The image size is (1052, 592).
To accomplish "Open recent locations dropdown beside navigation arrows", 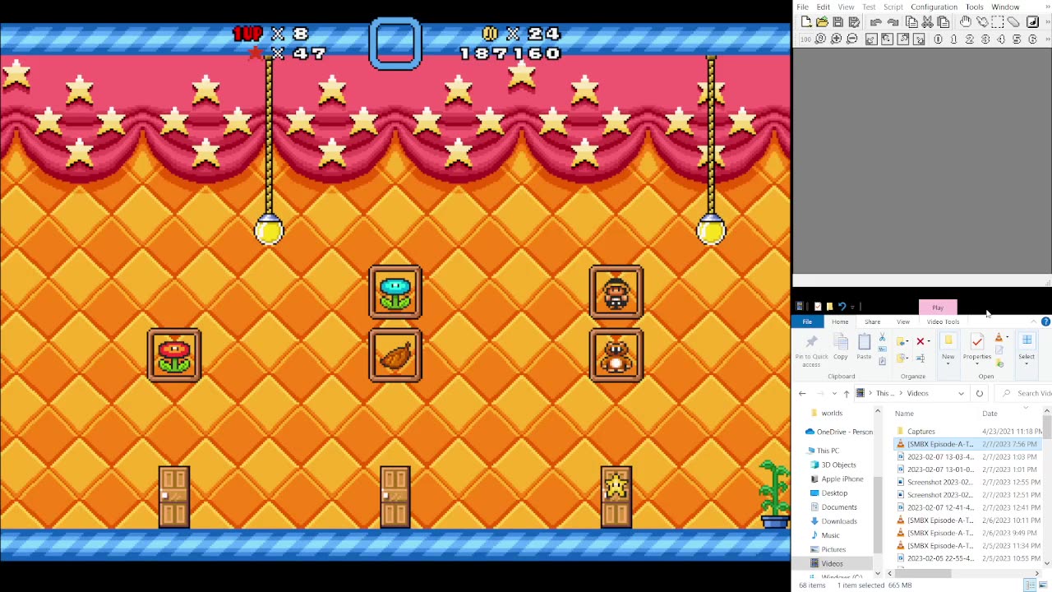I will 834,394.
